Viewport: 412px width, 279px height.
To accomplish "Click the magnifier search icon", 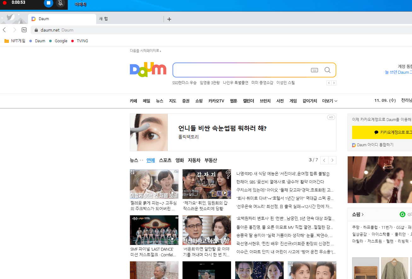I will (x=328, y=70).
